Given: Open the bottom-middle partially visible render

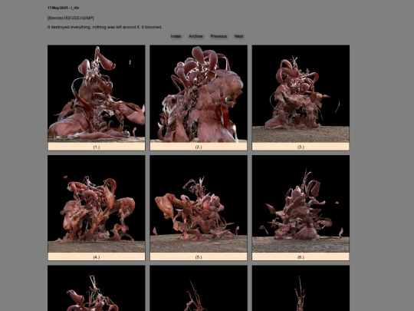Looking at the screenshot, I should [x=199, y=288].
